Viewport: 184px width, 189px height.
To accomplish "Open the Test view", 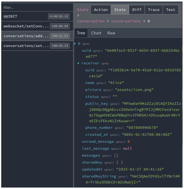I will pos(171,10).
